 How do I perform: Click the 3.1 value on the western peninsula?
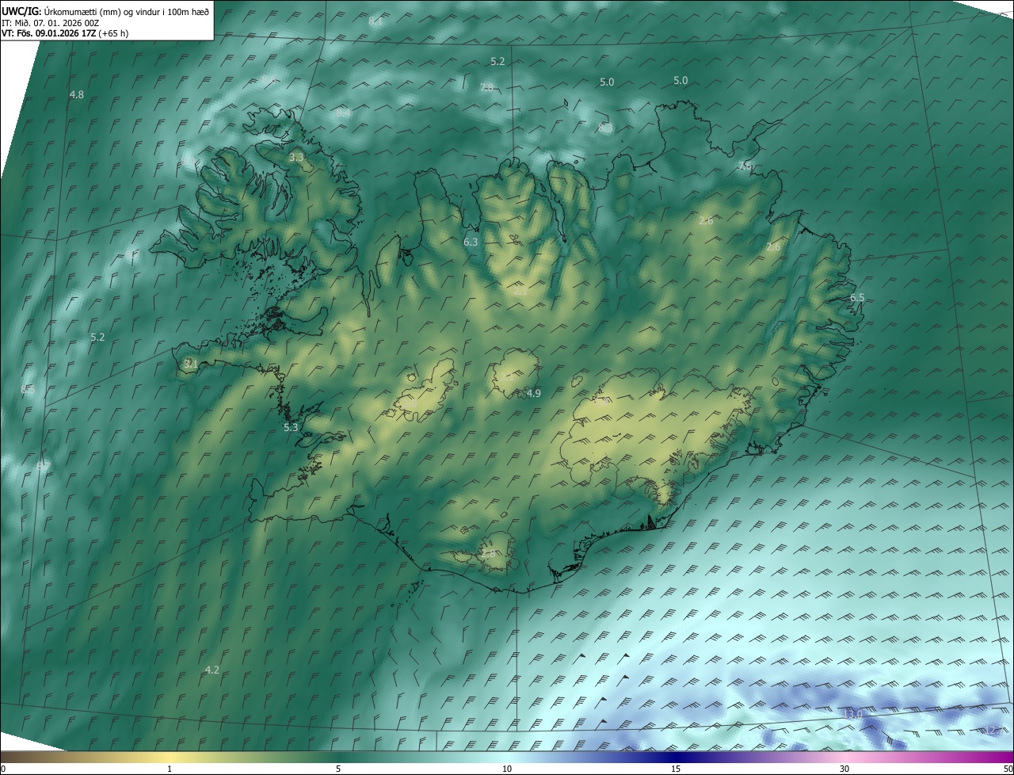coord(190,363)
